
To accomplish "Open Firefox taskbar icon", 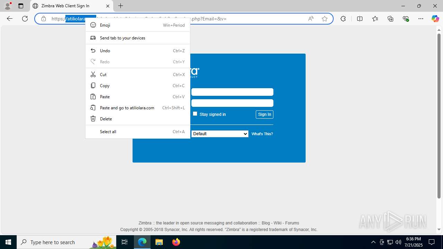I will pos(176,242).
